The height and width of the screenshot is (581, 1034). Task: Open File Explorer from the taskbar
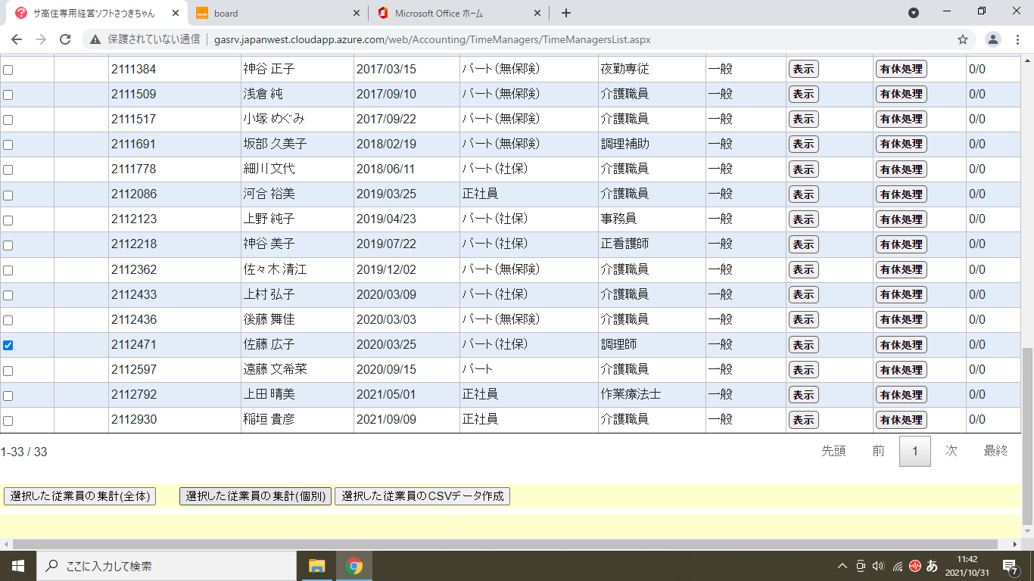click(x=316, y=566)
